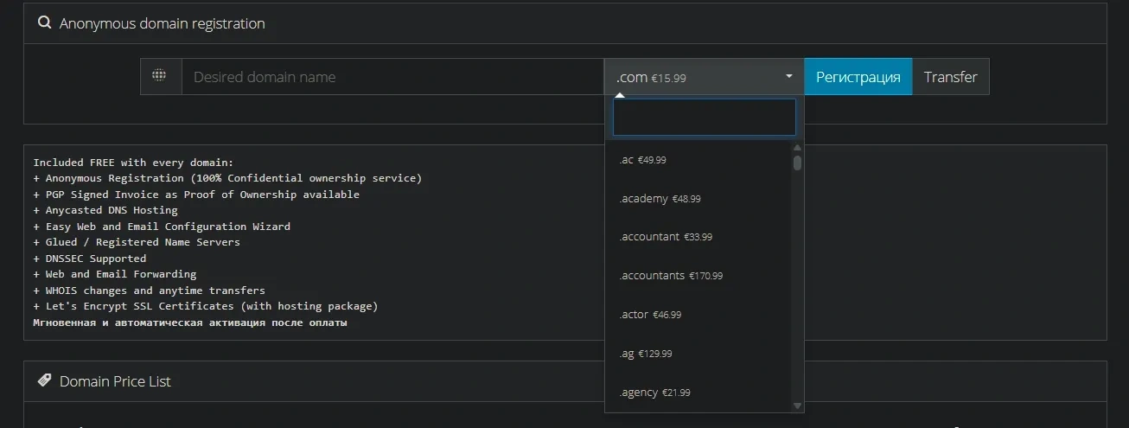The height and width of the screenshot is (428, 1129).
Task: Click the scrollbar thumb in the TLD list
Action: coord(797,163)
